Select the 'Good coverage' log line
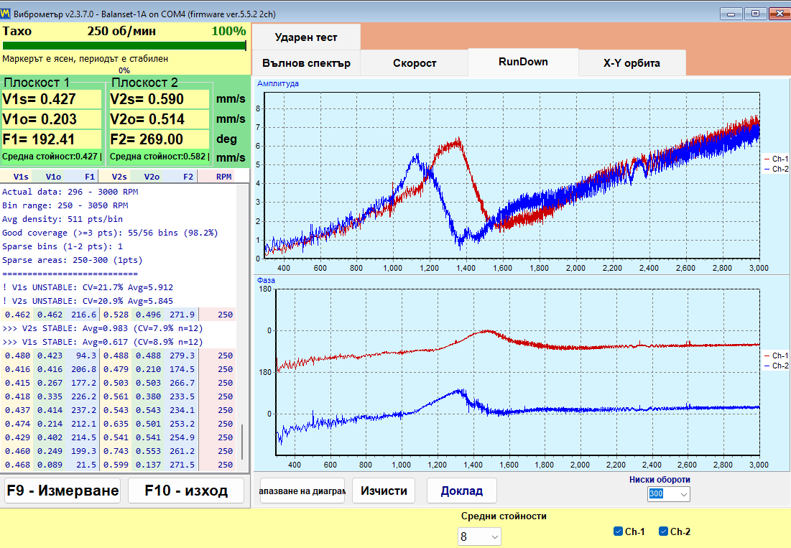The width and height of the screenshot is (791, 548). (x=110, y=233)
